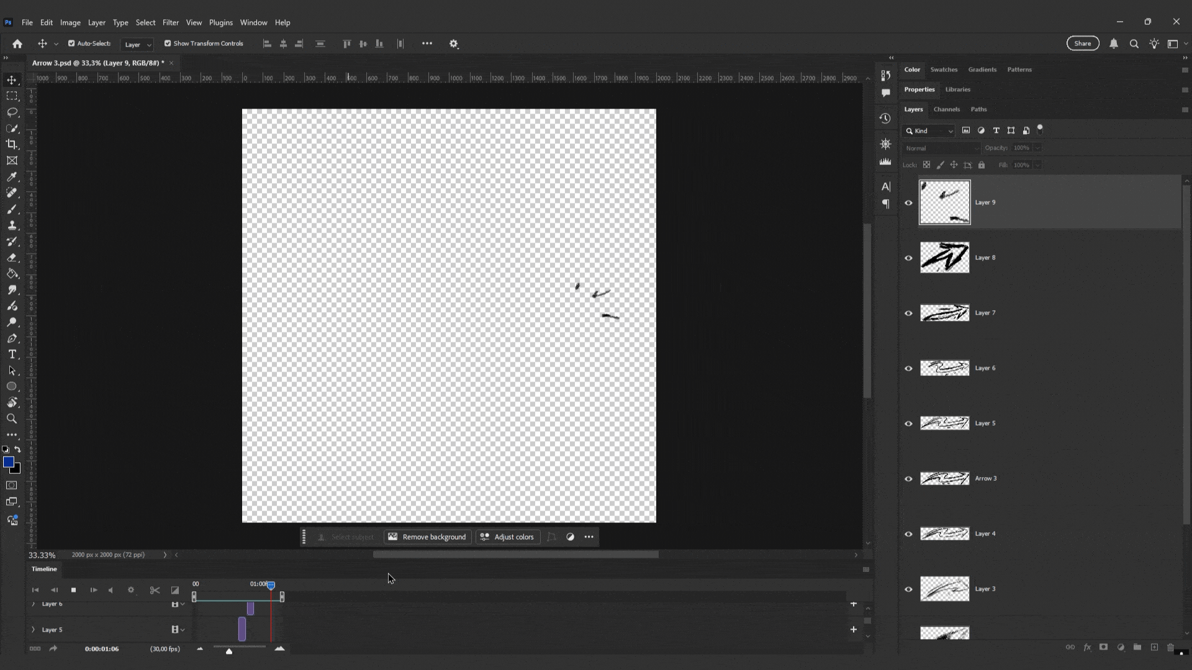Expand Layer 5 track in timeline

[34, 630]
